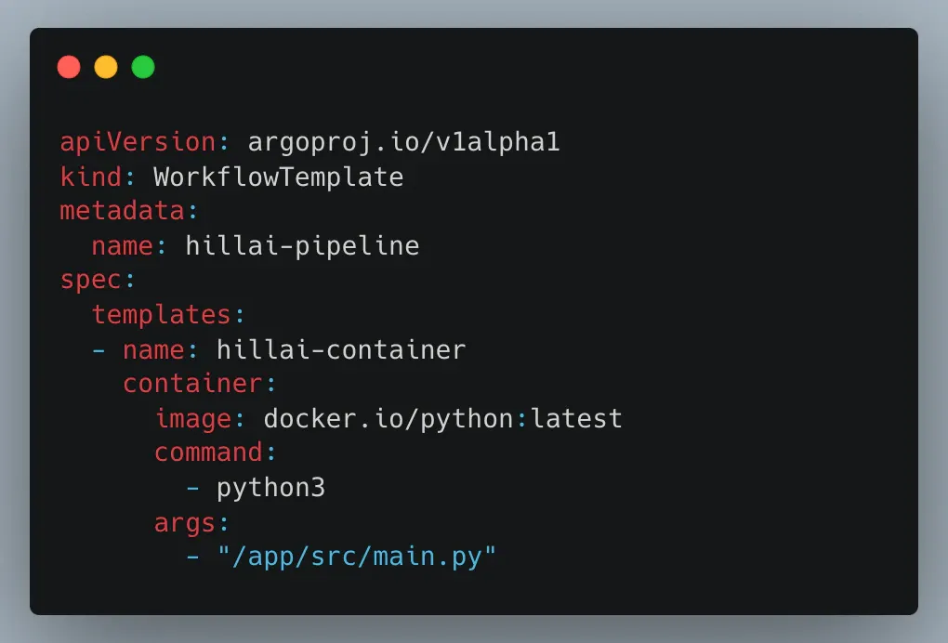Click the red close window dot
This screenshot has width=948, height=643.
coord(69,67)
